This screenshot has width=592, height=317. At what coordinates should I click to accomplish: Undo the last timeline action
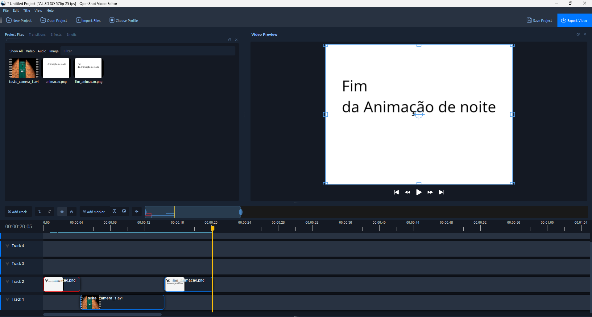click(40, 211)
